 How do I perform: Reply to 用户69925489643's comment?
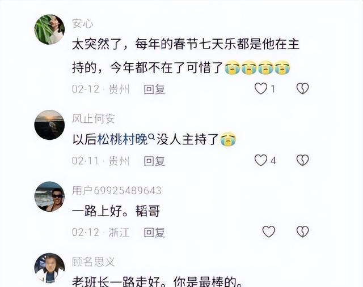pos(154,233)
